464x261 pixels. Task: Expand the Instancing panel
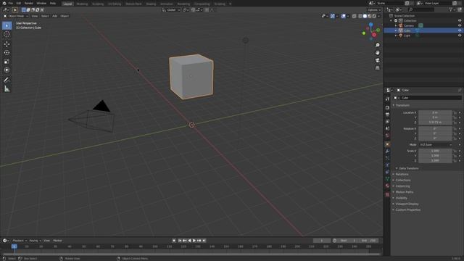tap(402, 186)
